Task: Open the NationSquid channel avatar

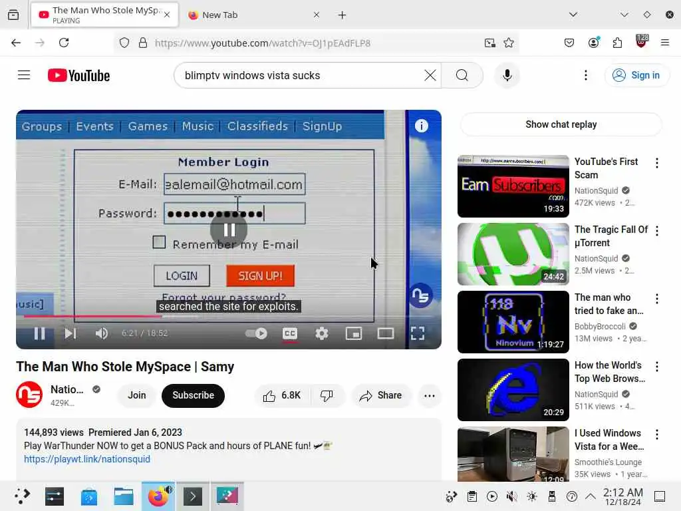Action: pos(29,395)
